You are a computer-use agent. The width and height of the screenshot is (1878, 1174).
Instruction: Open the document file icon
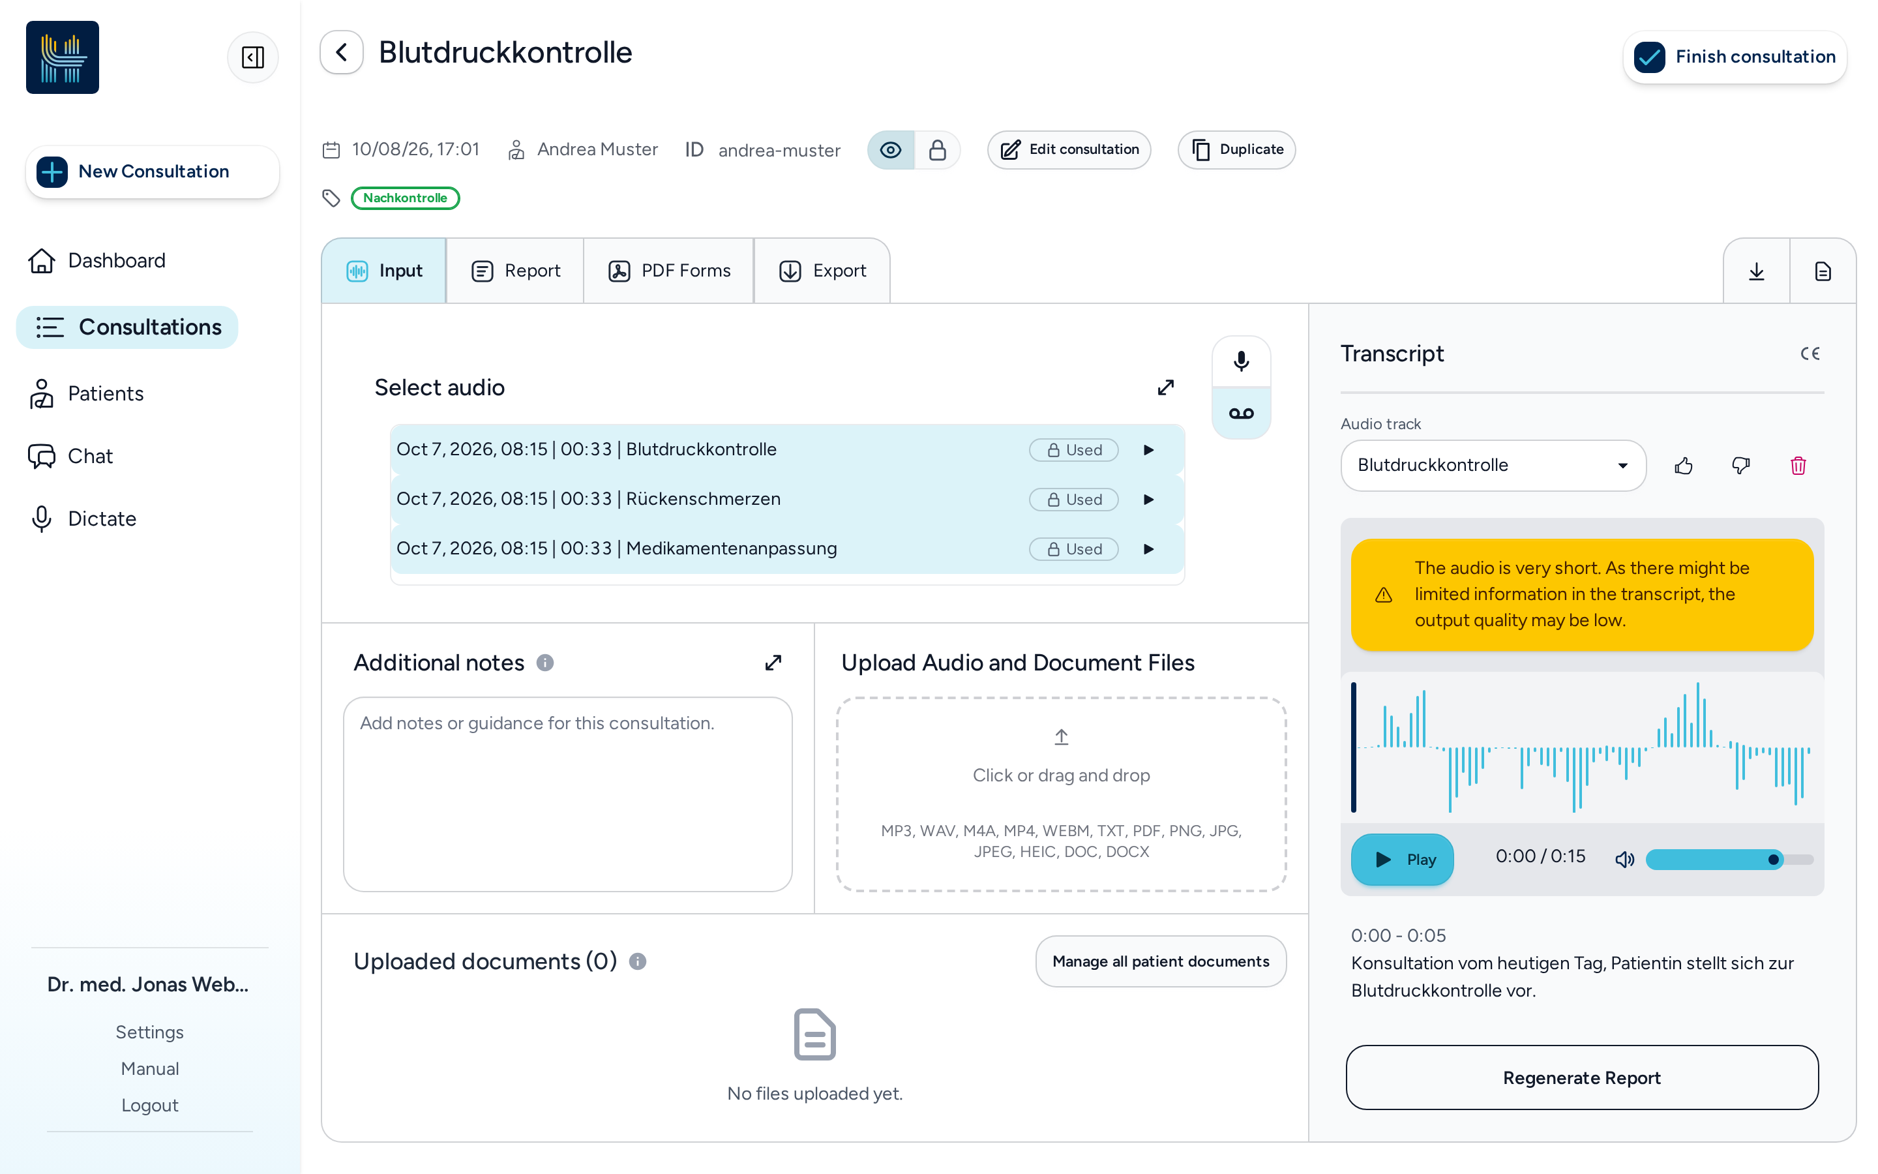[x=1823, y=271]
